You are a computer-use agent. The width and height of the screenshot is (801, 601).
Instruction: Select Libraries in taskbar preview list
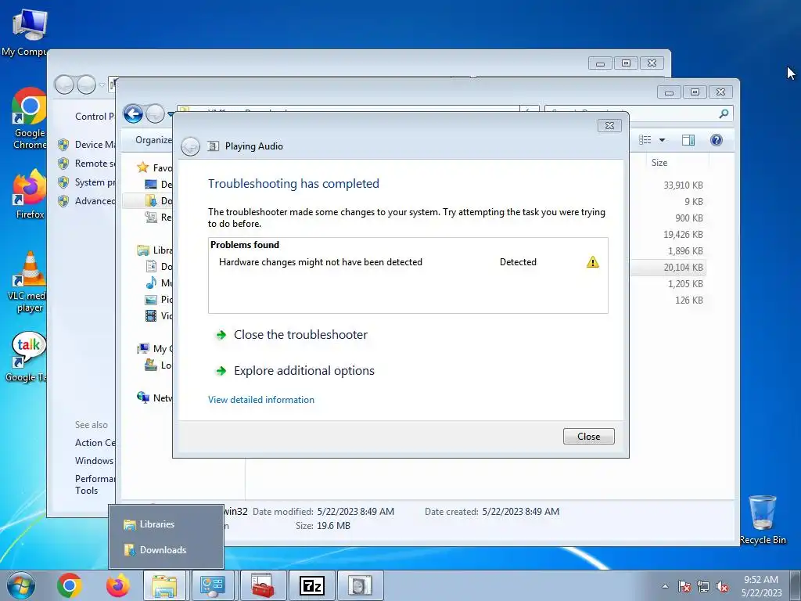point(166,524)
